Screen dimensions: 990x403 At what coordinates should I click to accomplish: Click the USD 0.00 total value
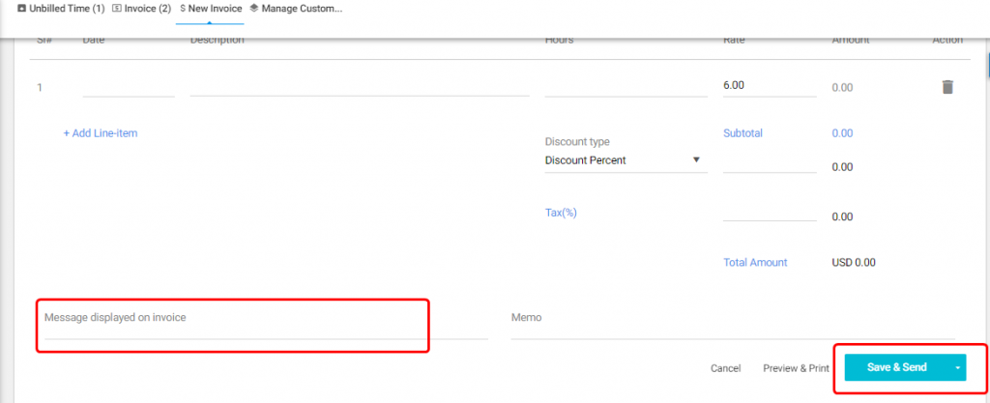[x=854, y=262]
